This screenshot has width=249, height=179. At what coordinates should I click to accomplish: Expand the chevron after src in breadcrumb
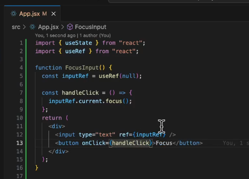click(x=24, y=27)
